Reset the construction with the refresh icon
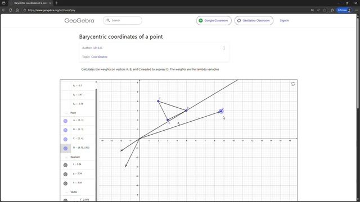Image resolution: width=360 pixels, height=202 pixels. click(293, 84)
